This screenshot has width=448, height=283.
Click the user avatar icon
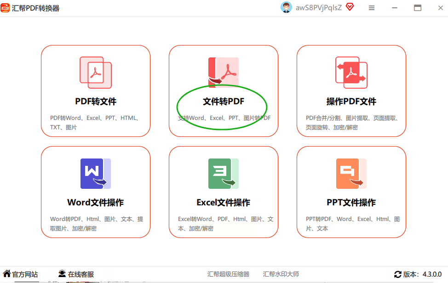tap(286, 7)
